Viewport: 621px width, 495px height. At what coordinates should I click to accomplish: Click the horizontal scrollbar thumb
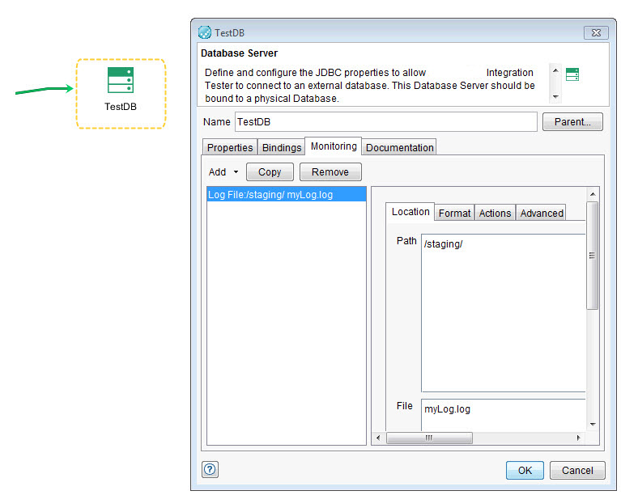429,438
